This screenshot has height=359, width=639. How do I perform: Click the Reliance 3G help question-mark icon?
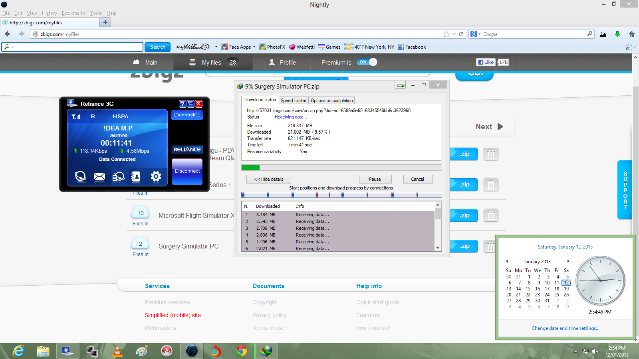pos(183,104)
